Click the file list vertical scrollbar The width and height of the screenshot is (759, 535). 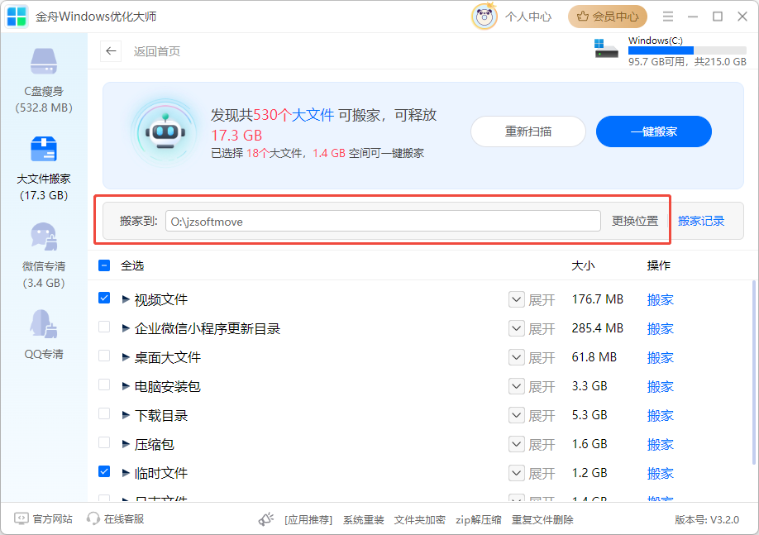754,372
